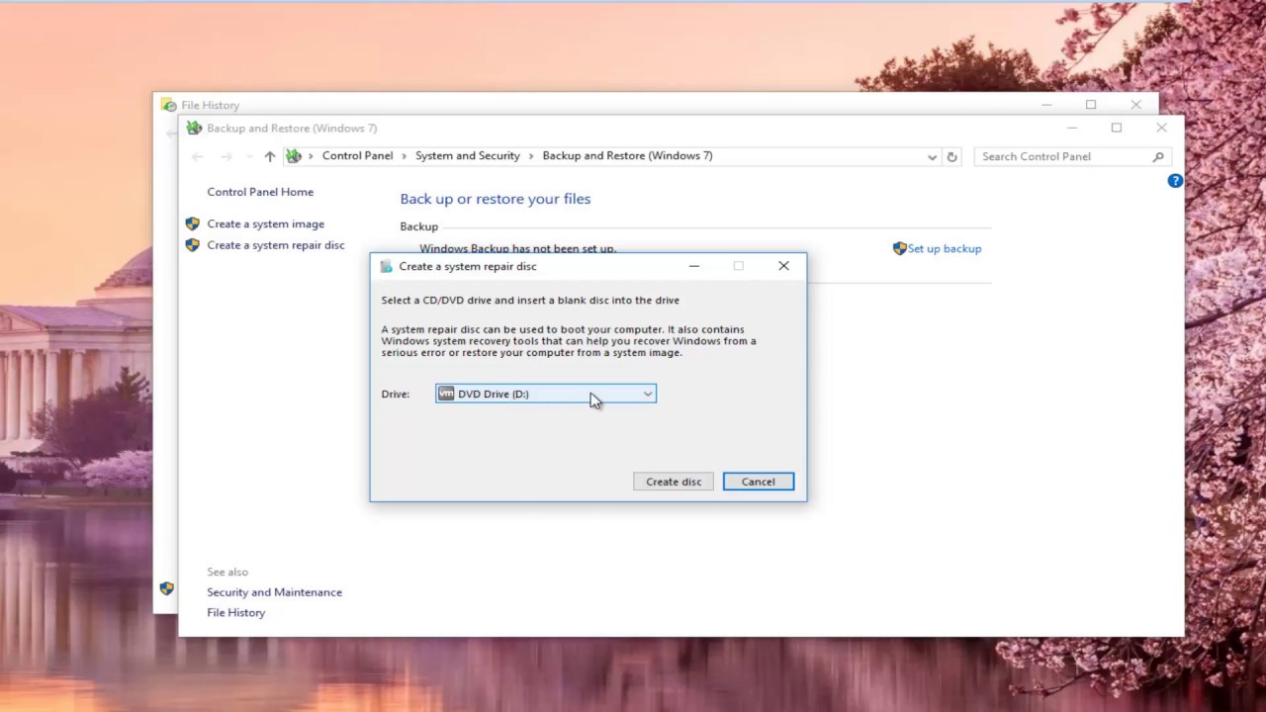The width and height of the screenshot is (1266, 712).
Task: Close the Backup and Restore window
Action: point(1161,128)
